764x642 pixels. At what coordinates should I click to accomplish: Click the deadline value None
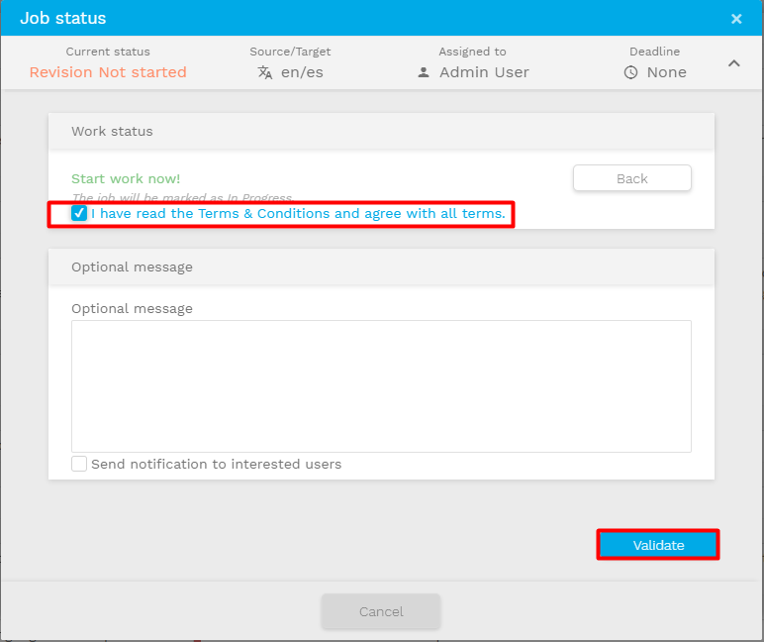(x=666, y=72)
